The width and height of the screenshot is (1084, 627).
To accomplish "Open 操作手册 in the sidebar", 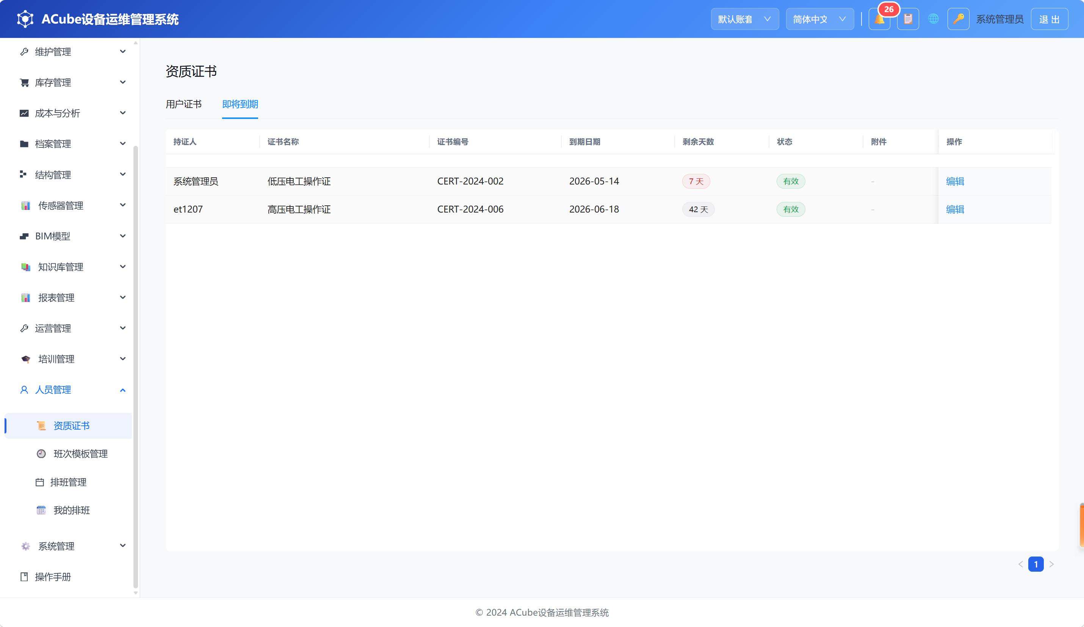I will point(53,577).
